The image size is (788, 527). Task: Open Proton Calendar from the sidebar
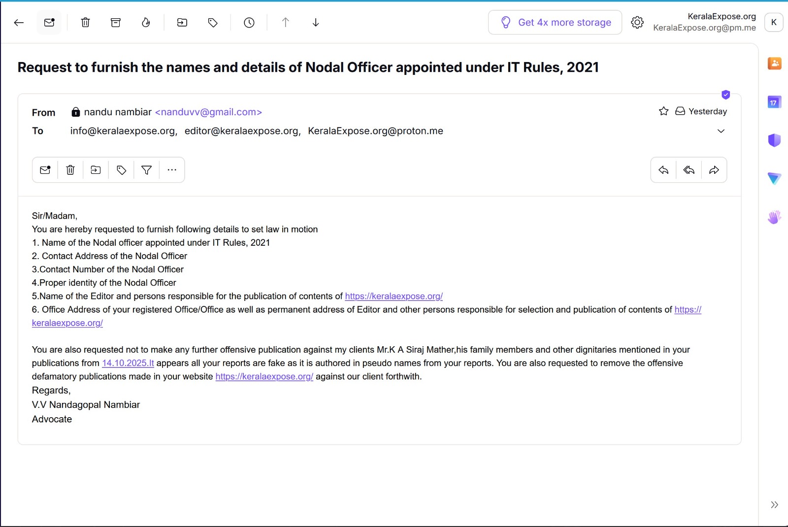(774, 102)
